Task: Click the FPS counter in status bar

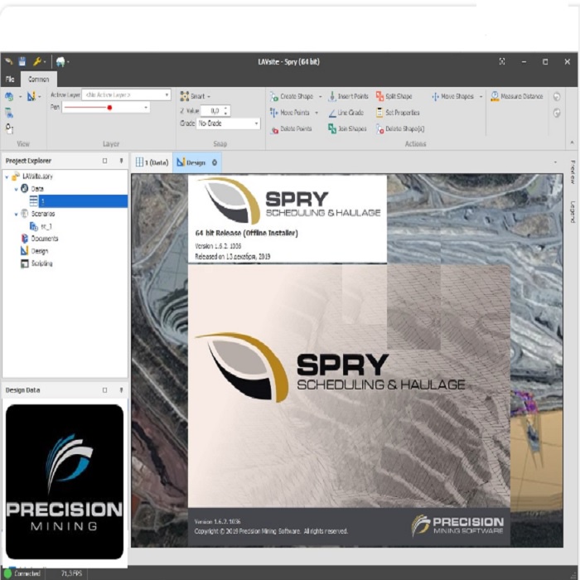Action: pyautogui.click(x=71, y=573)
